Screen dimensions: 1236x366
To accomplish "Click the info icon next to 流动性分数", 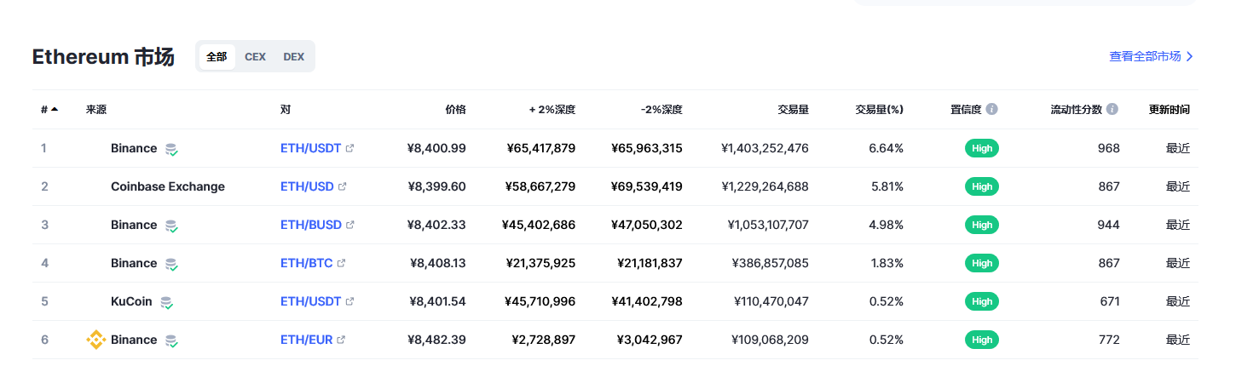I will pos(1112,110).
